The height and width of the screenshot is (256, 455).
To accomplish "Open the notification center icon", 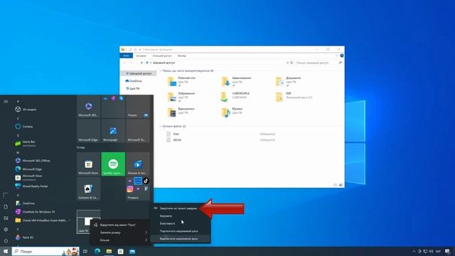I will click(447, 251).
